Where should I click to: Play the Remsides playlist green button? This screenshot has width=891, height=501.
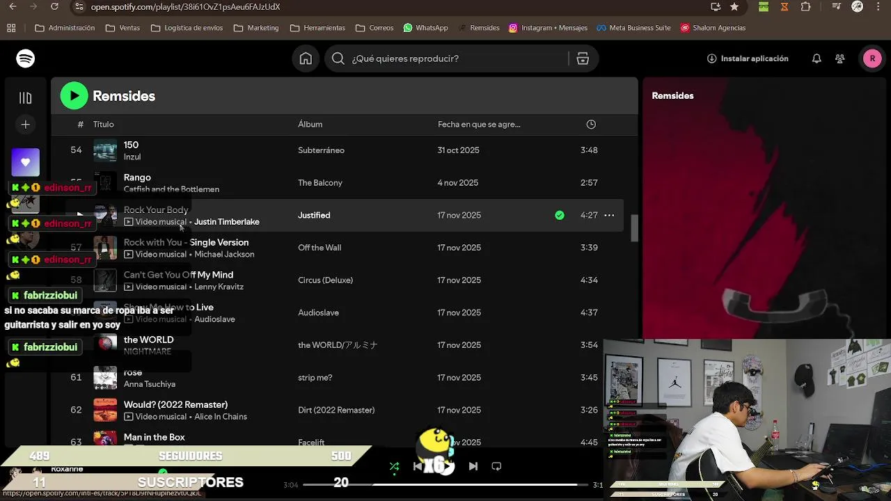pos(74,96)
